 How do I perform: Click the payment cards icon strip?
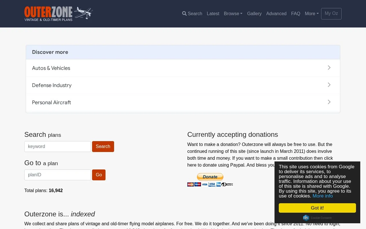210,184
